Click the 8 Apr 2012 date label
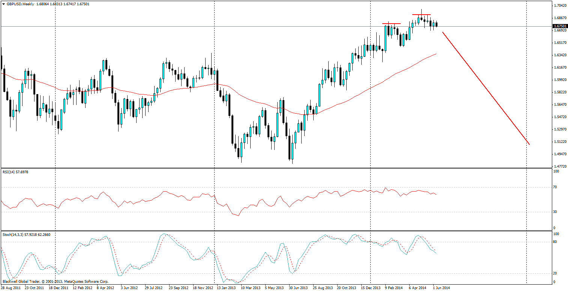The height and width of the screenshot is (291, 568). pos(105,288)
